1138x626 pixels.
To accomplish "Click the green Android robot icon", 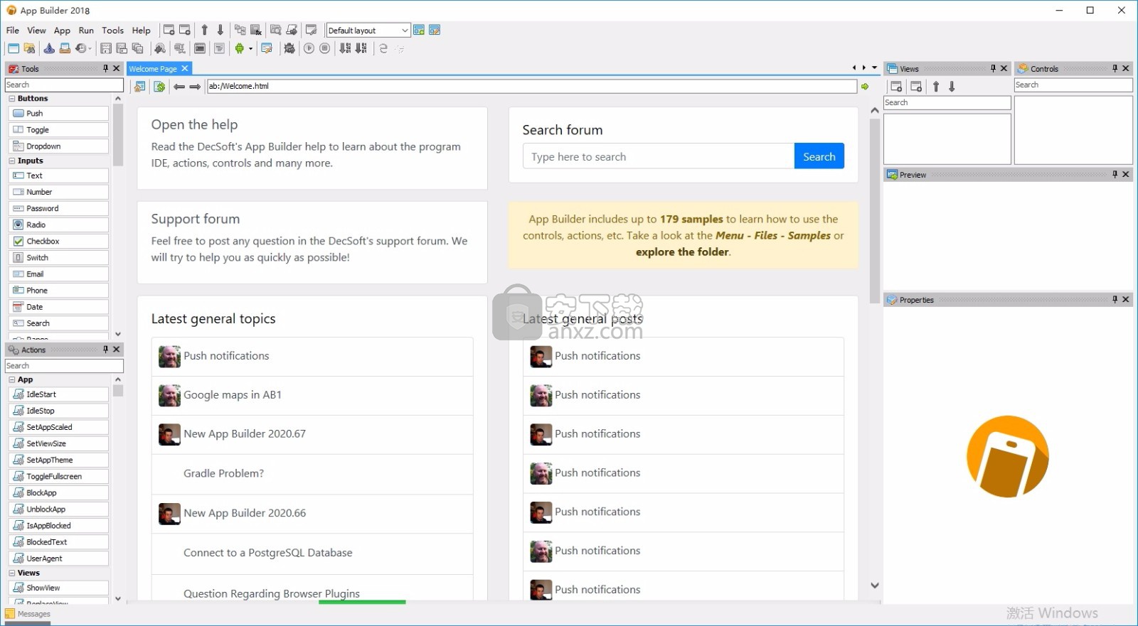I will point(240,48).
